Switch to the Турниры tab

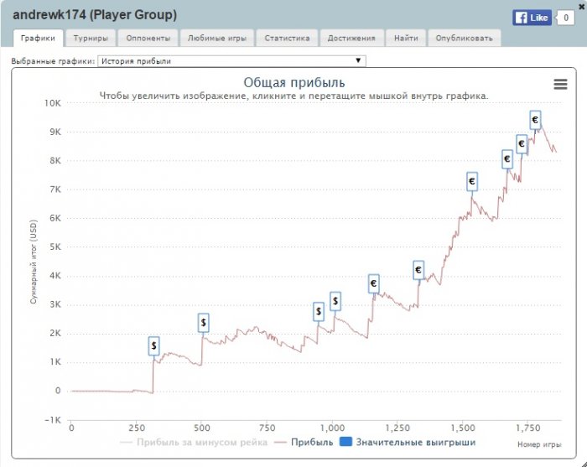point(90,38)
